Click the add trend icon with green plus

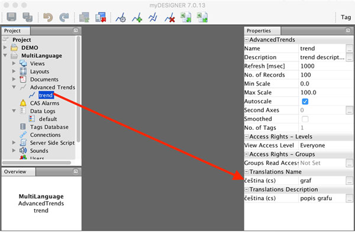coord(137,17)
